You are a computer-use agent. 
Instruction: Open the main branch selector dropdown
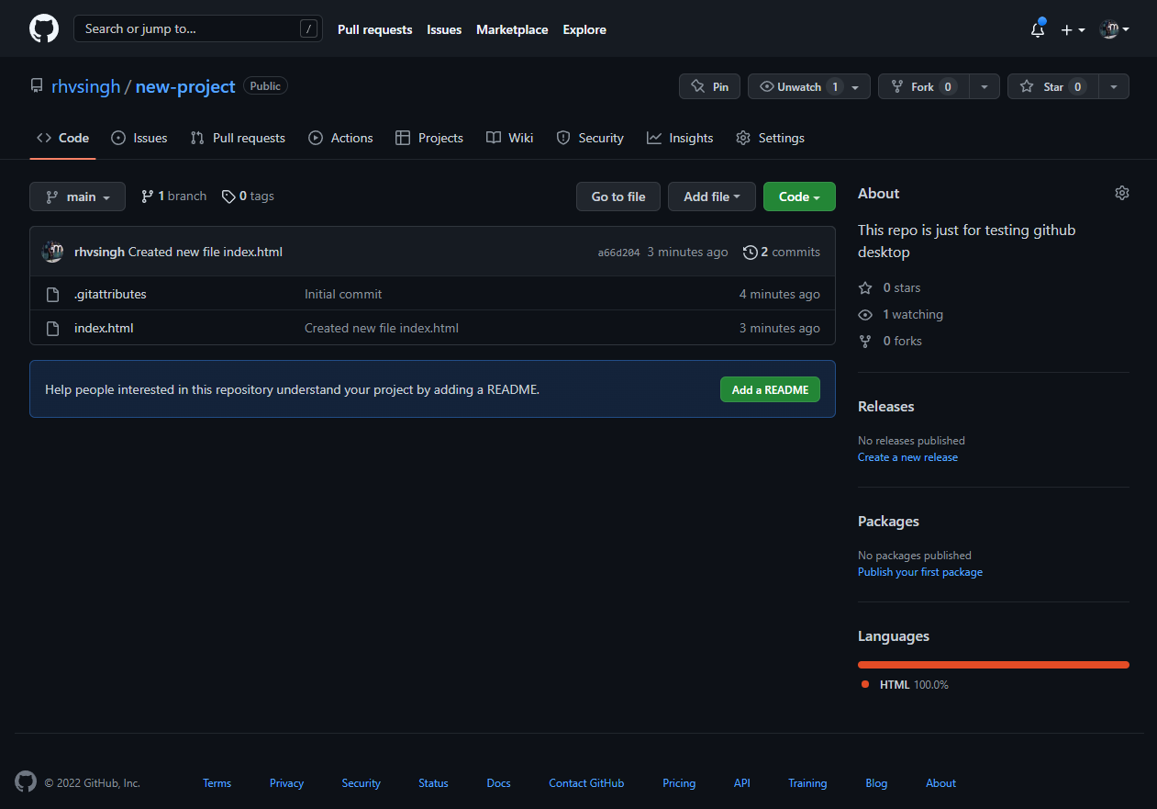pyautogui.click(x=77, y=197)
